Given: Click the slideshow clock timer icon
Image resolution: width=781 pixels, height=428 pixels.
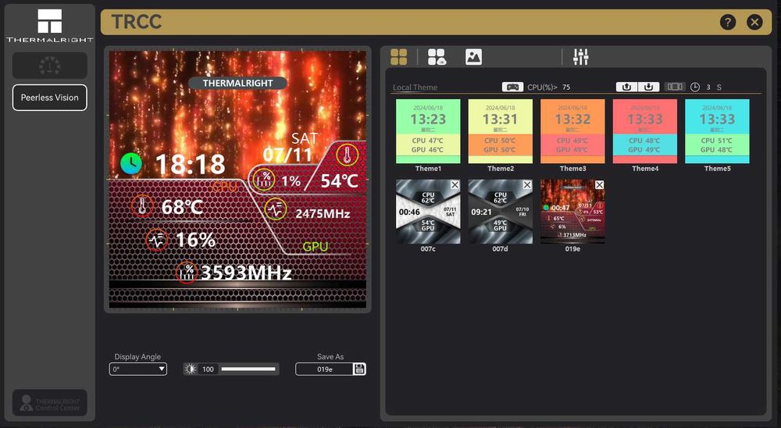Looking at the screenshot, I should pyautogui.click(x=695, y=87).
